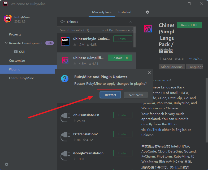Click the 'Search Results (51)' label

[74, 30]
